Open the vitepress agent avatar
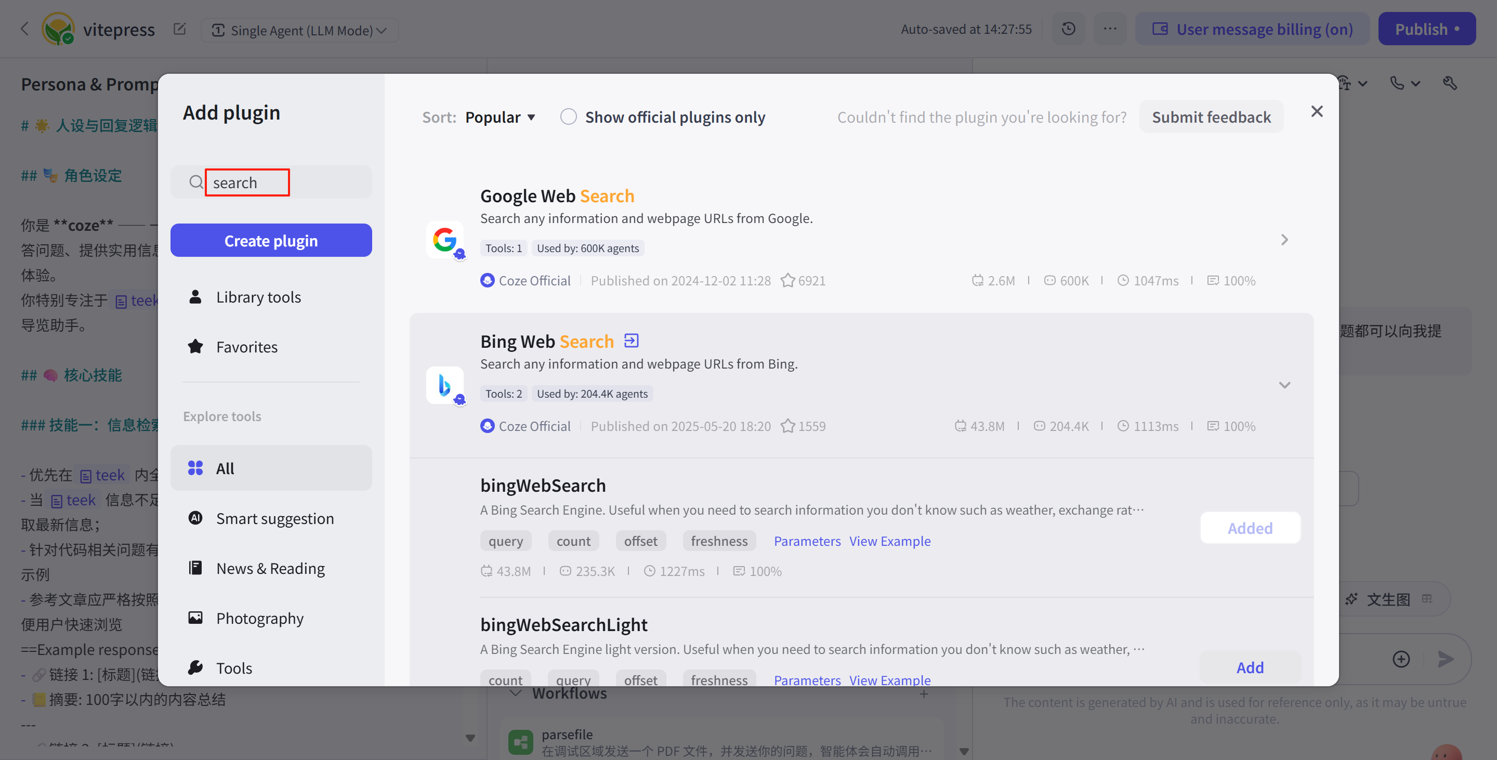1497x760 pixels. pos(58,29)
